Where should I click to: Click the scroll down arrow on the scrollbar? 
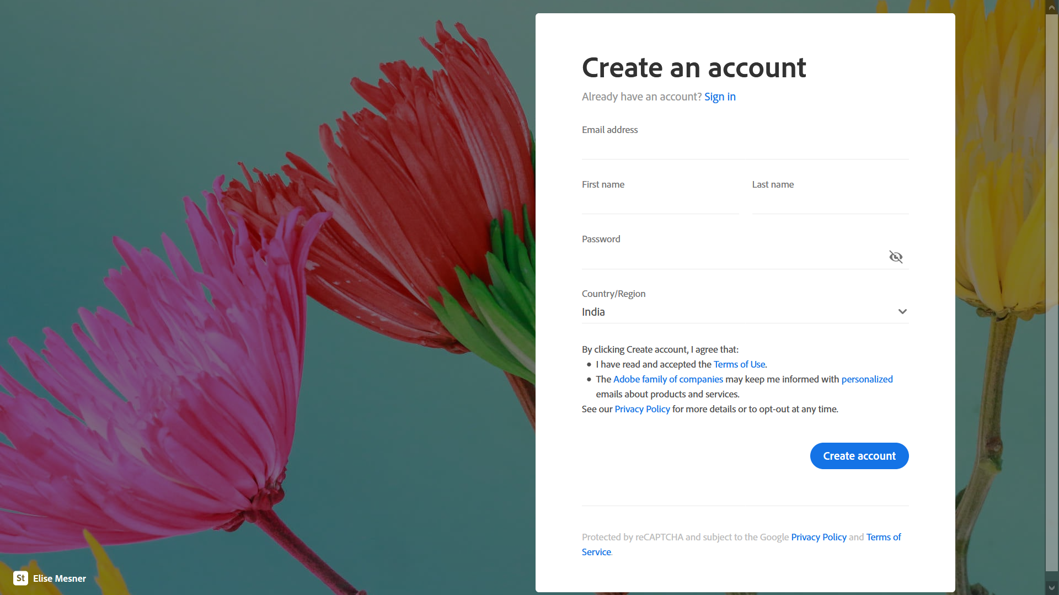(1052, 588)
